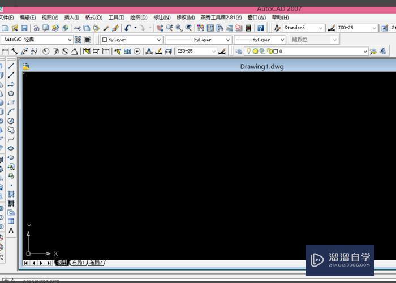
Task: Open the 窗口(W) menu
Action: pos(257,18)
